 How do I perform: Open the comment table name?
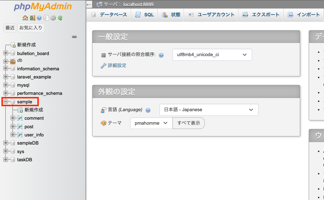(34, 118)
